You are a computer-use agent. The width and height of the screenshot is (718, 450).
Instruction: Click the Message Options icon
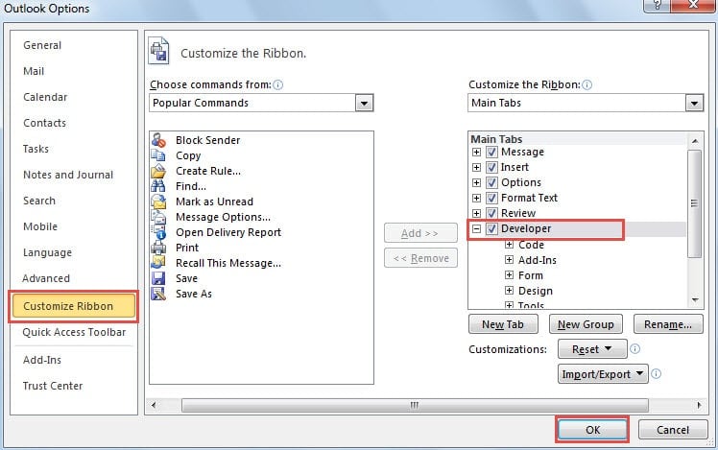coord(158,217)
